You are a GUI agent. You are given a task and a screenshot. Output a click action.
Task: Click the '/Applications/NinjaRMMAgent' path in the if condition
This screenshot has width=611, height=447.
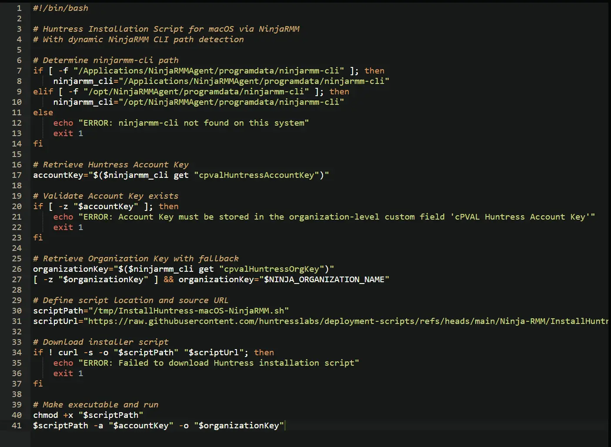click(x=209, y=71)
